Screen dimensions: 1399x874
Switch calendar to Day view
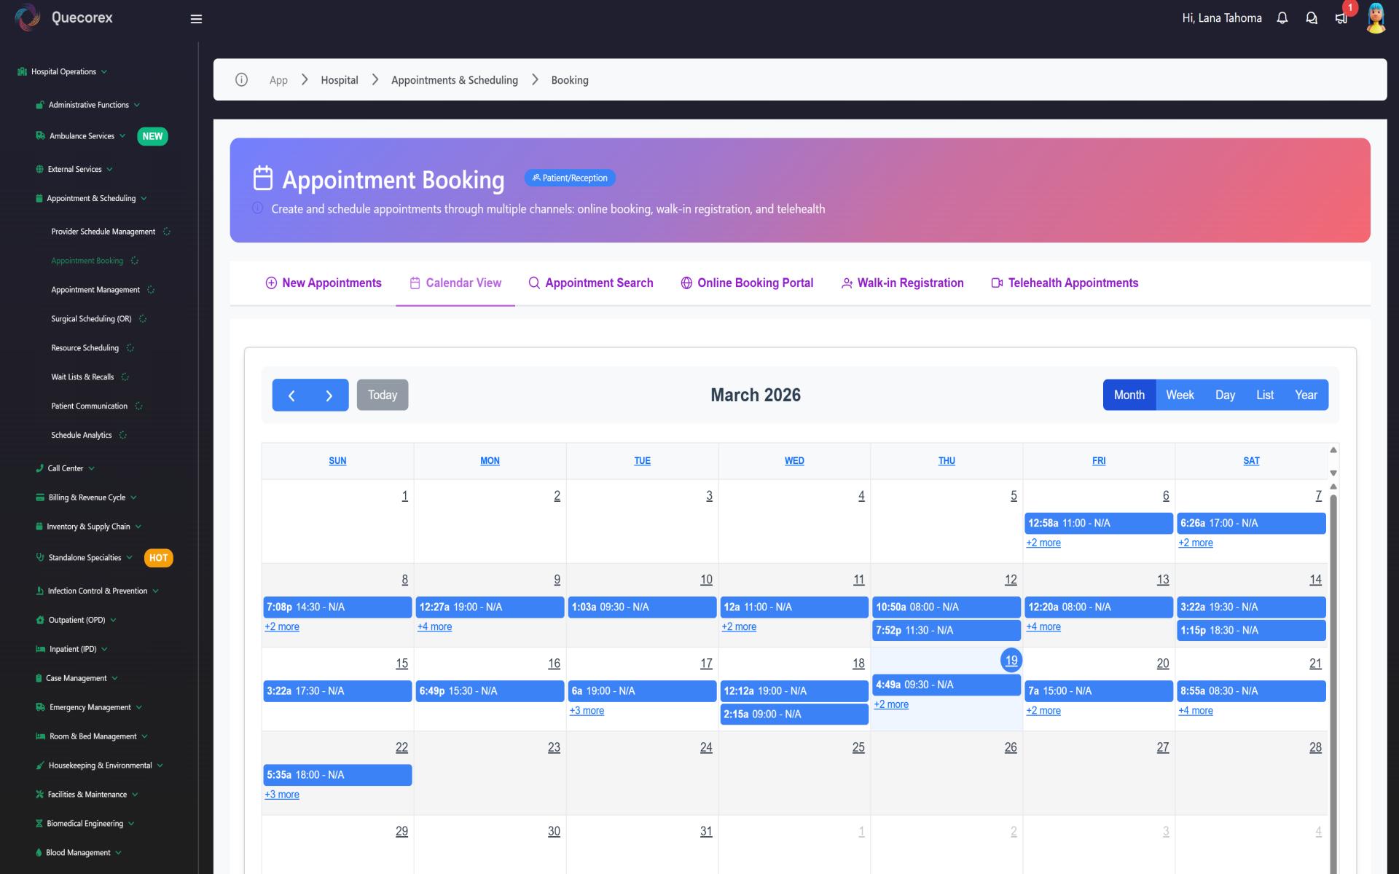coord(1225,395)
